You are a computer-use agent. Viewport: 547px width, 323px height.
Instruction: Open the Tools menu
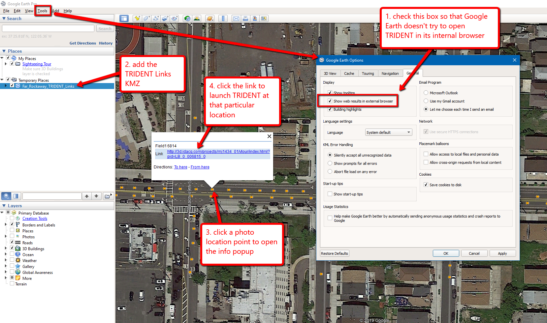point(43,11)
